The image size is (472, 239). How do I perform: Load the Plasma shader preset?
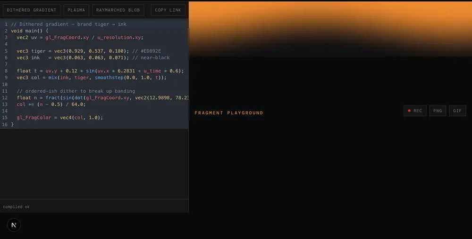[76, 10]
